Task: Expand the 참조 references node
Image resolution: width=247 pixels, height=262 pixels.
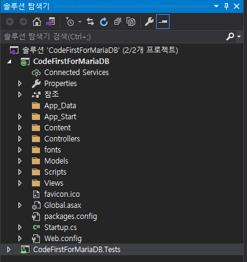Action: click(x=20, y=95)
